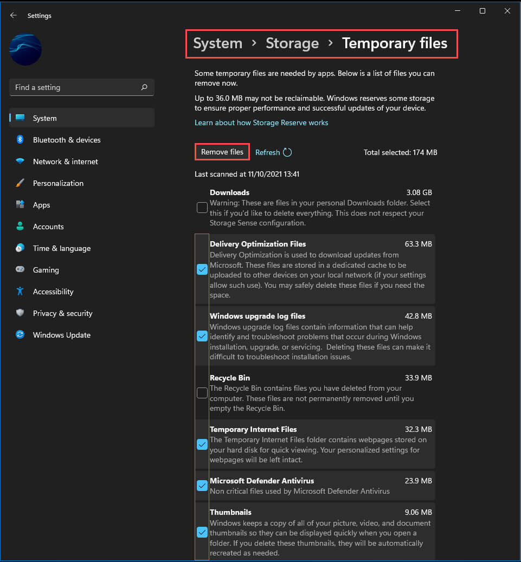This screenshot has width=521, height=562.
Task: Click the Temporary files breadcrumb heading
Action: (395, 43)
